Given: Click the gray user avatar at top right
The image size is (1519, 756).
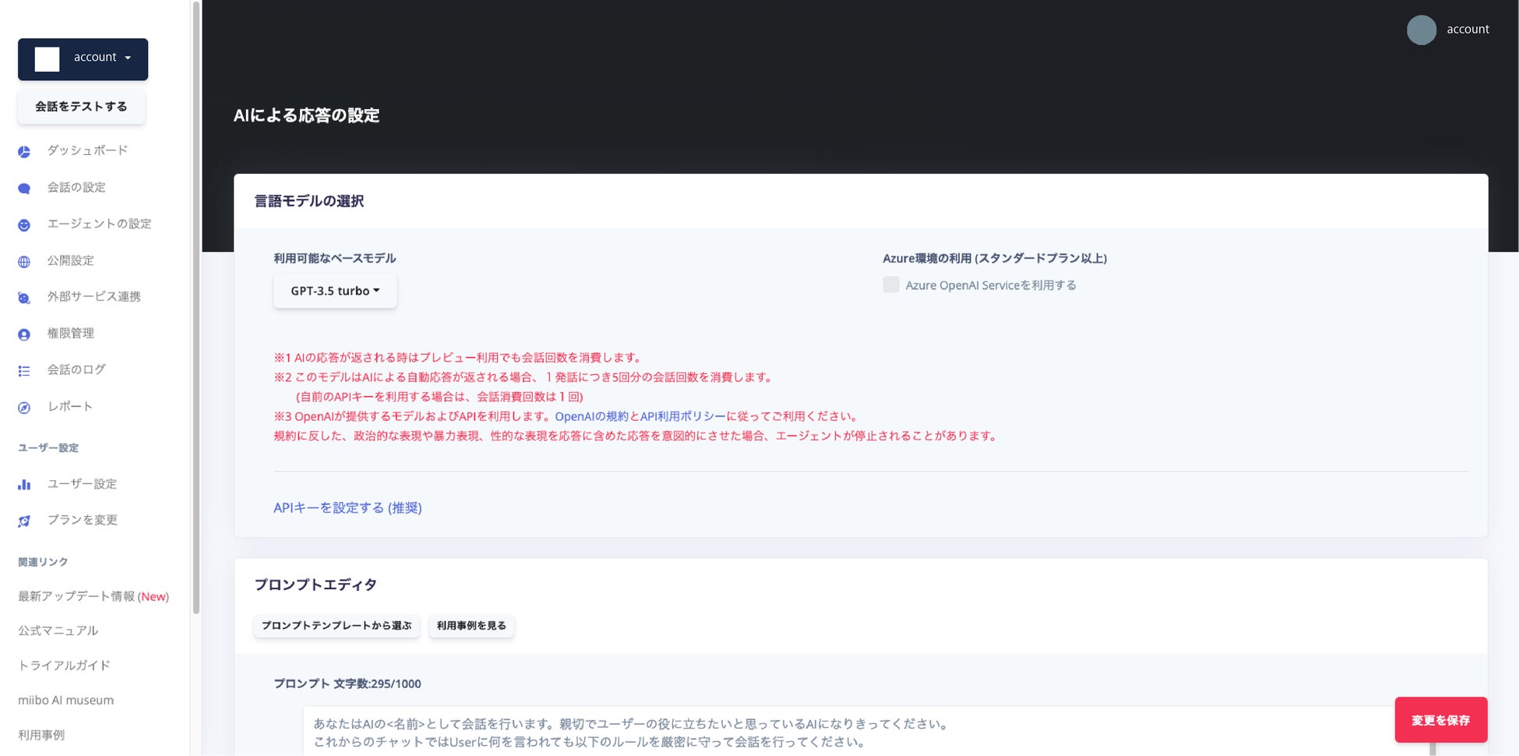Looking at the screenshot, I should 1422,30.
